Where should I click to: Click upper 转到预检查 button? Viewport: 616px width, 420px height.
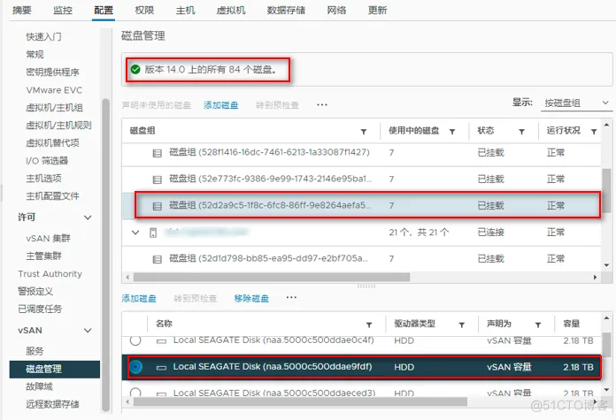point(277,105)
